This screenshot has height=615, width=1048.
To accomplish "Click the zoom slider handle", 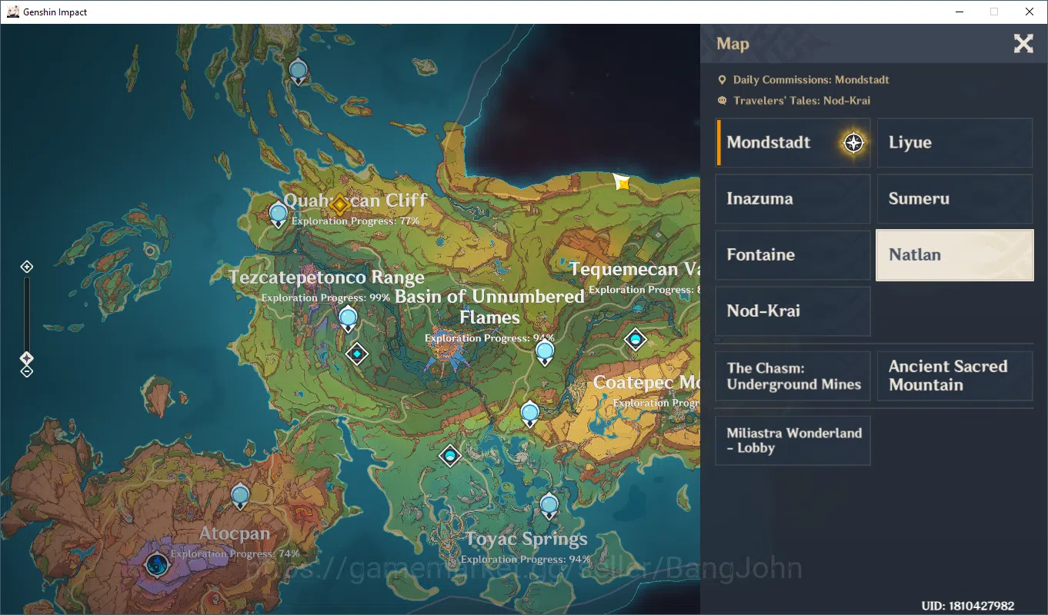I will [x=27, y=358].
